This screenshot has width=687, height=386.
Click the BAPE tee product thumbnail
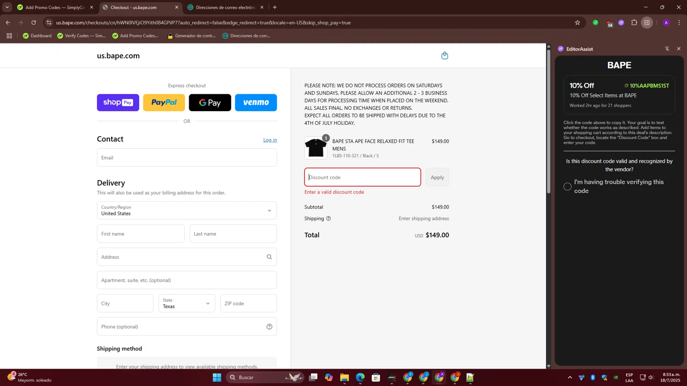coord(316,148)
